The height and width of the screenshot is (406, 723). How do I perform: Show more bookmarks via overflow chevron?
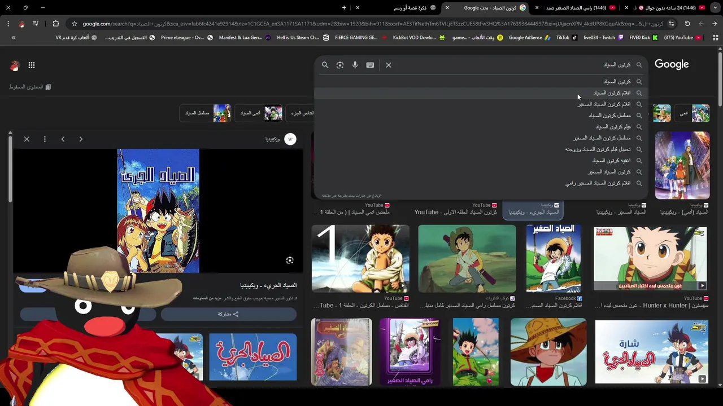14,38
